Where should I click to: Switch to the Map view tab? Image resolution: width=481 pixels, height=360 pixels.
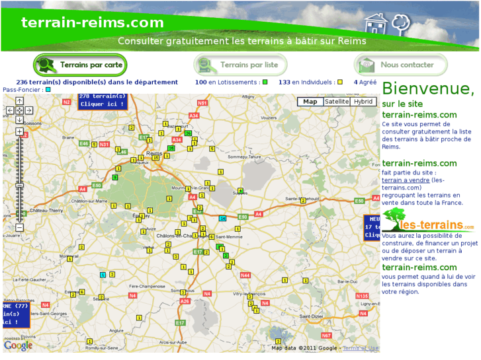310,102
